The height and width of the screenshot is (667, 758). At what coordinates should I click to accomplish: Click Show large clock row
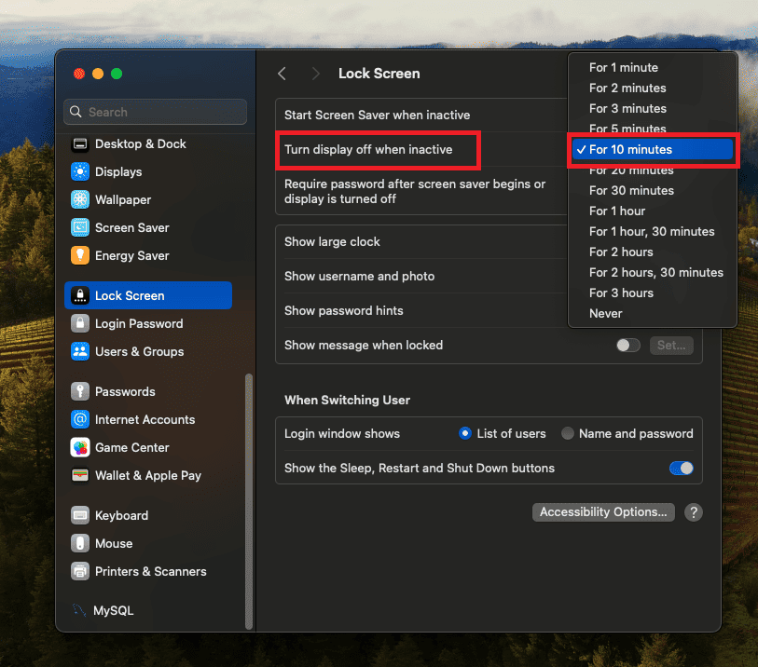(x=421, y=241)
